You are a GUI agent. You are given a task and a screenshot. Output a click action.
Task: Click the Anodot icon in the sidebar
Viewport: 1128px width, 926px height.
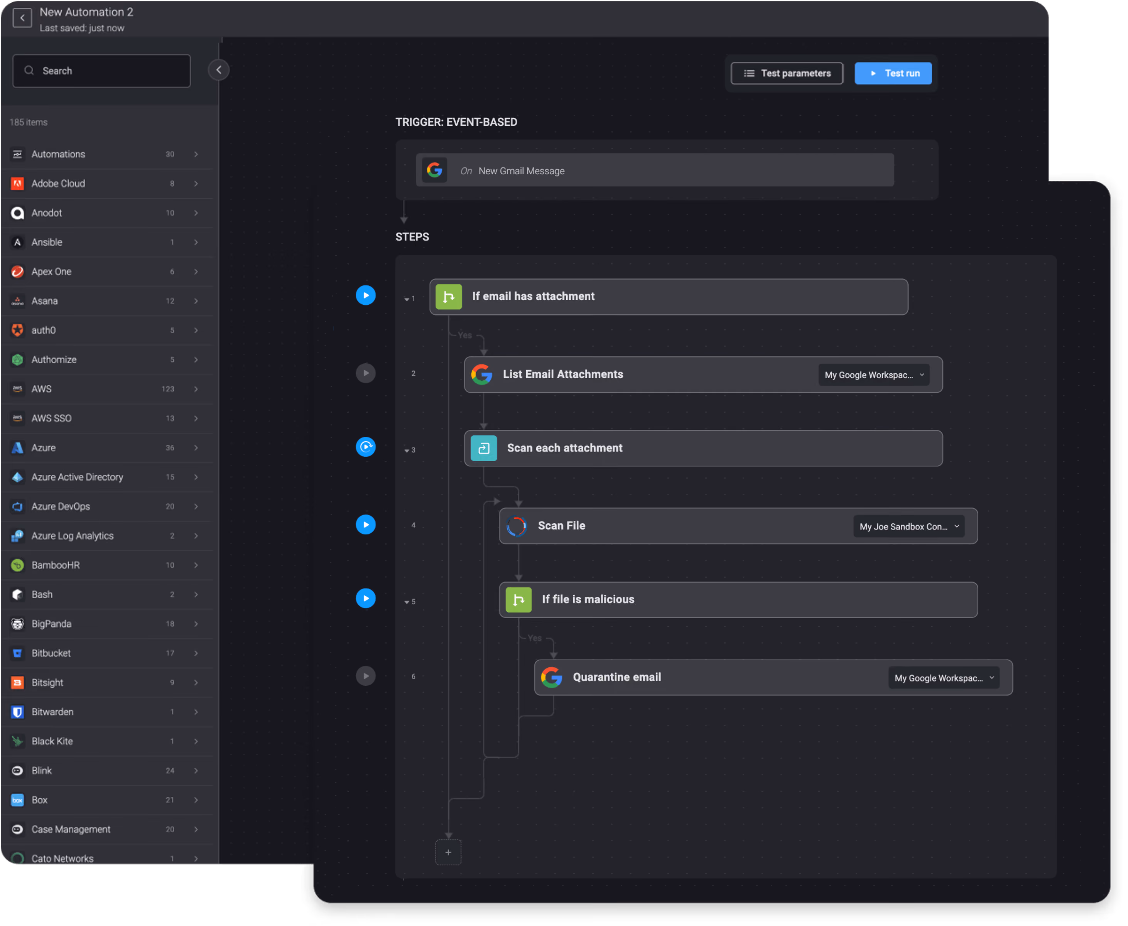click(18, 213)
